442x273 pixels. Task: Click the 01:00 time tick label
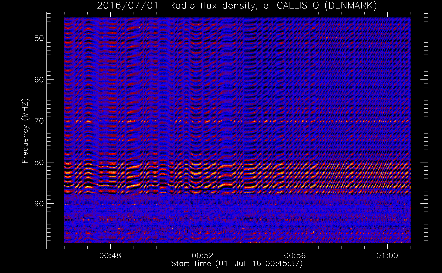coord(387,256)
